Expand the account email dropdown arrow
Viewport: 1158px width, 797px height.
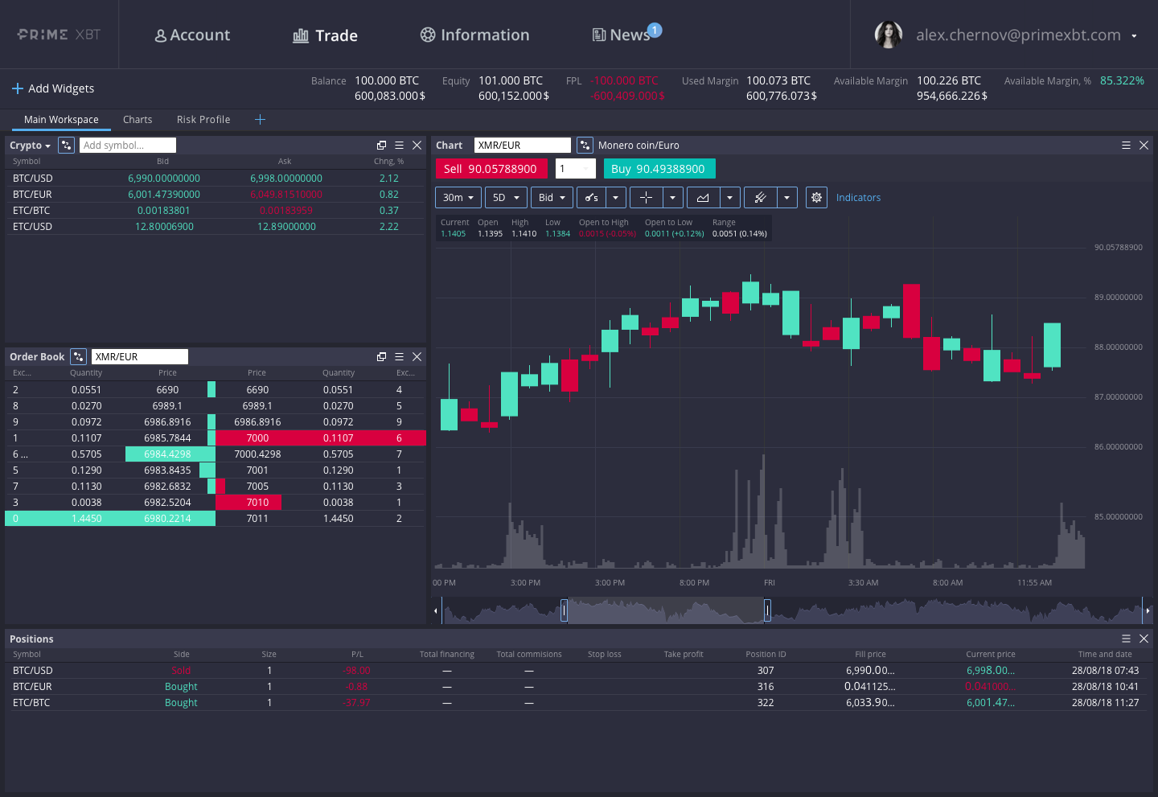click(x=1134, y=36)
